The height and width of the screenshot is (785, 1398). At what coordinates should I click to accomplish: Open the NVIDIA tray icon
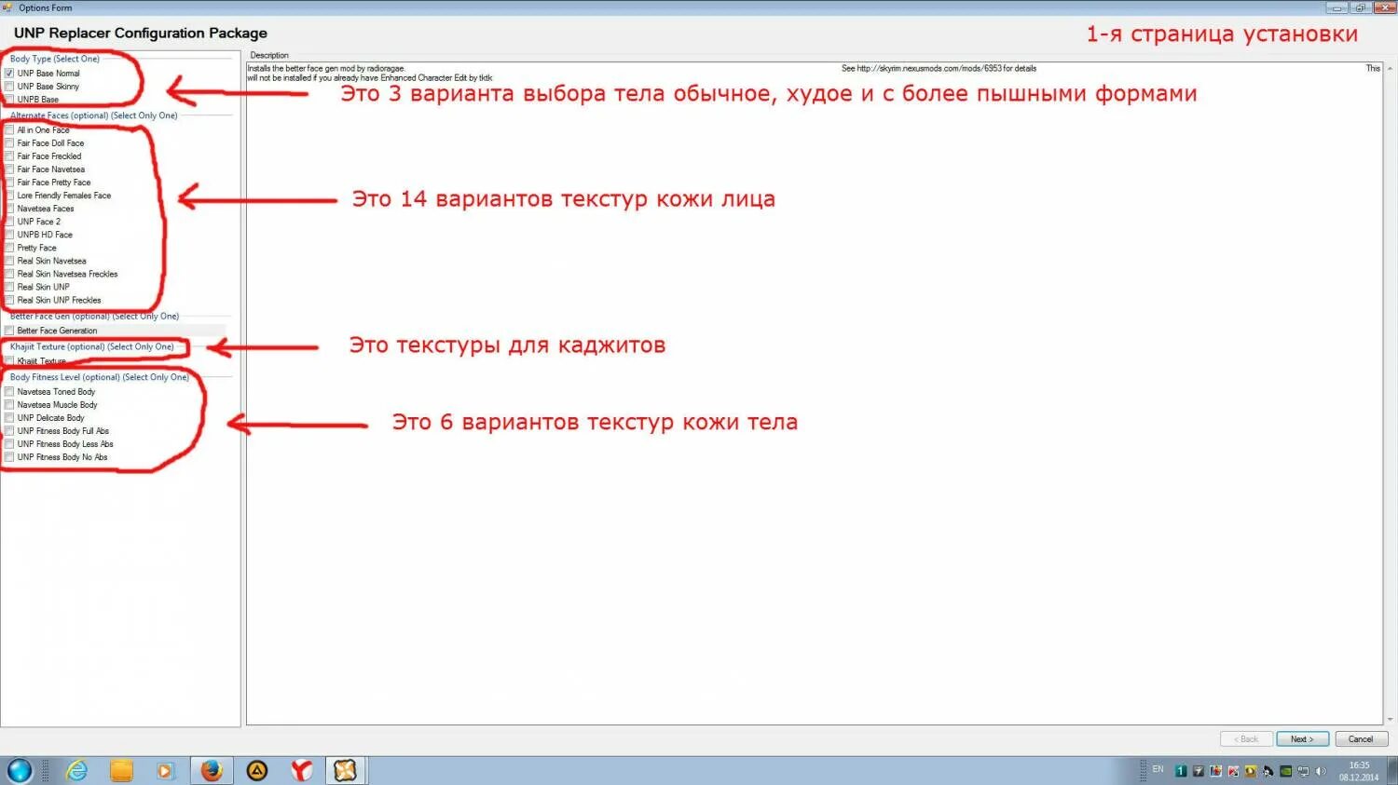[1286, 771]
